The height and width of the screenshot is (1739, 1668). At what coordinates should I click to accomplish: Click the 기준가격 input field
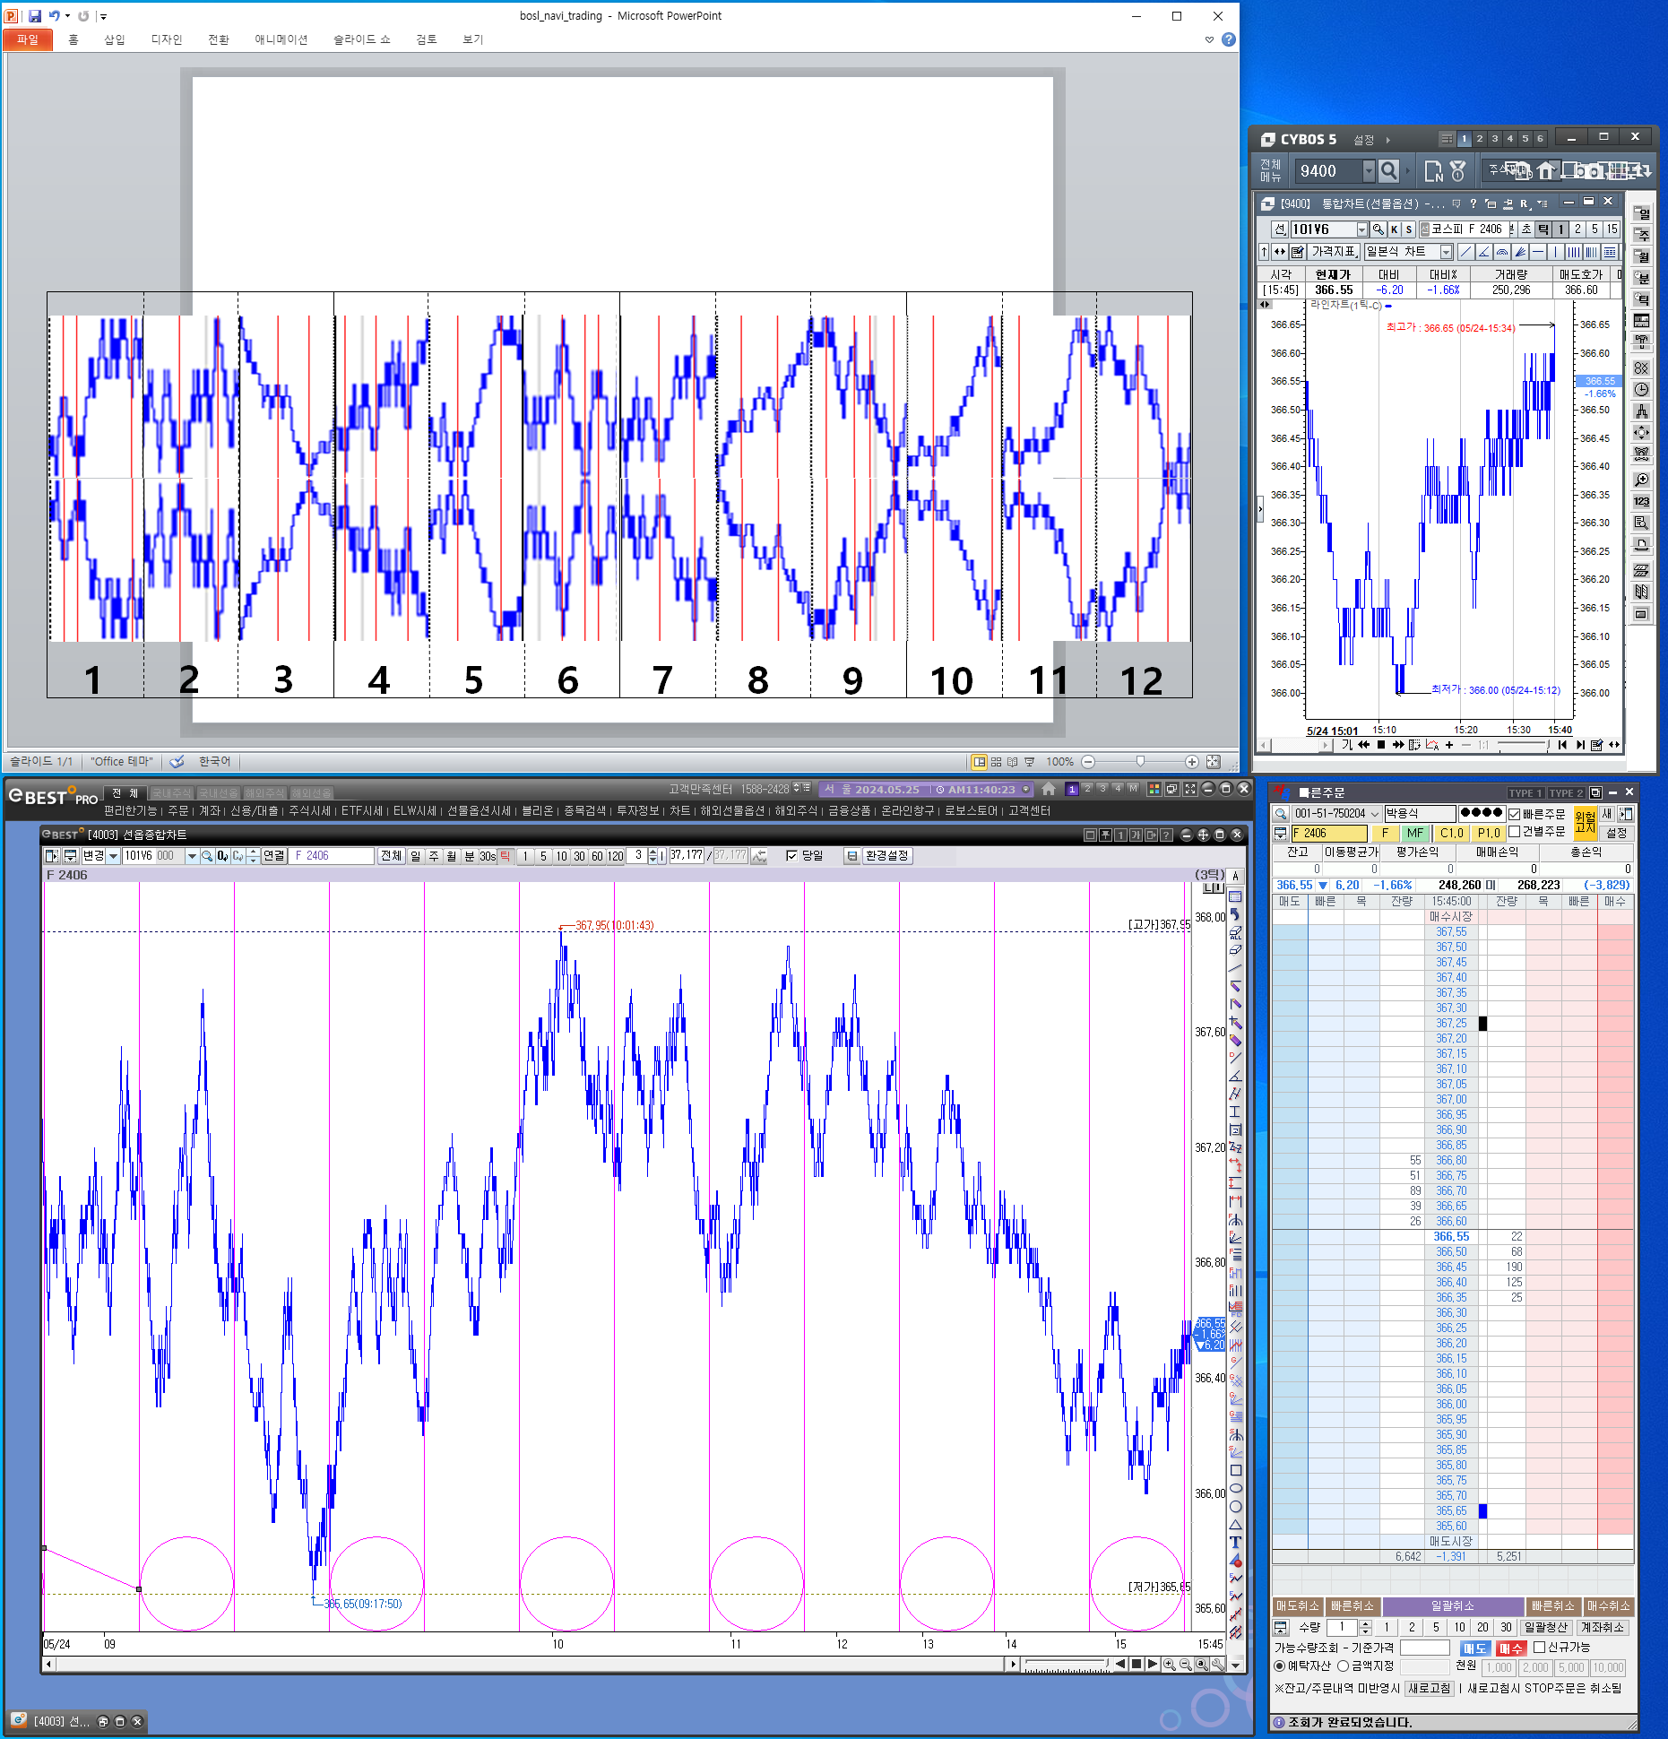(x=1424, y=1648)
